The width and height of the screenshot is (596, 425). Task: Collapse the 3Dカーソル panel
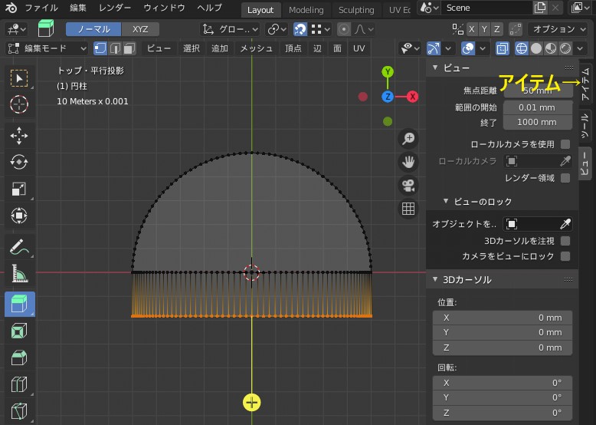click(435, 280)
